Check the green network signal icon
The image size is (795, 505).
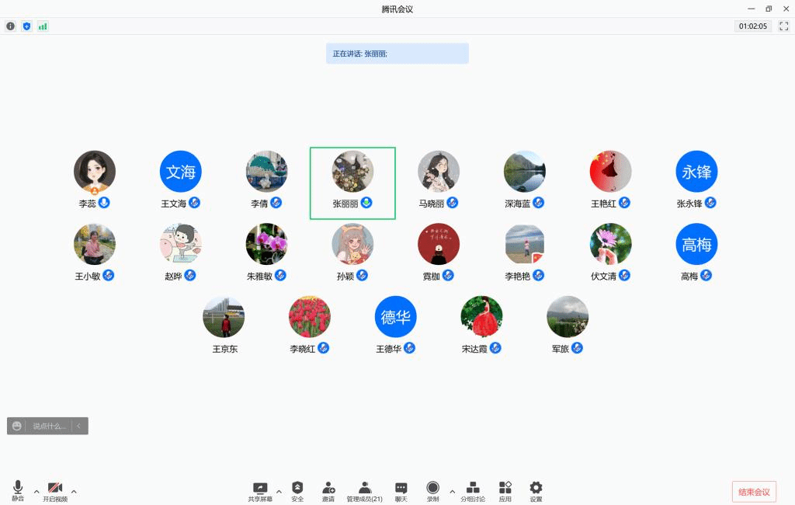[x=43, y=26]
